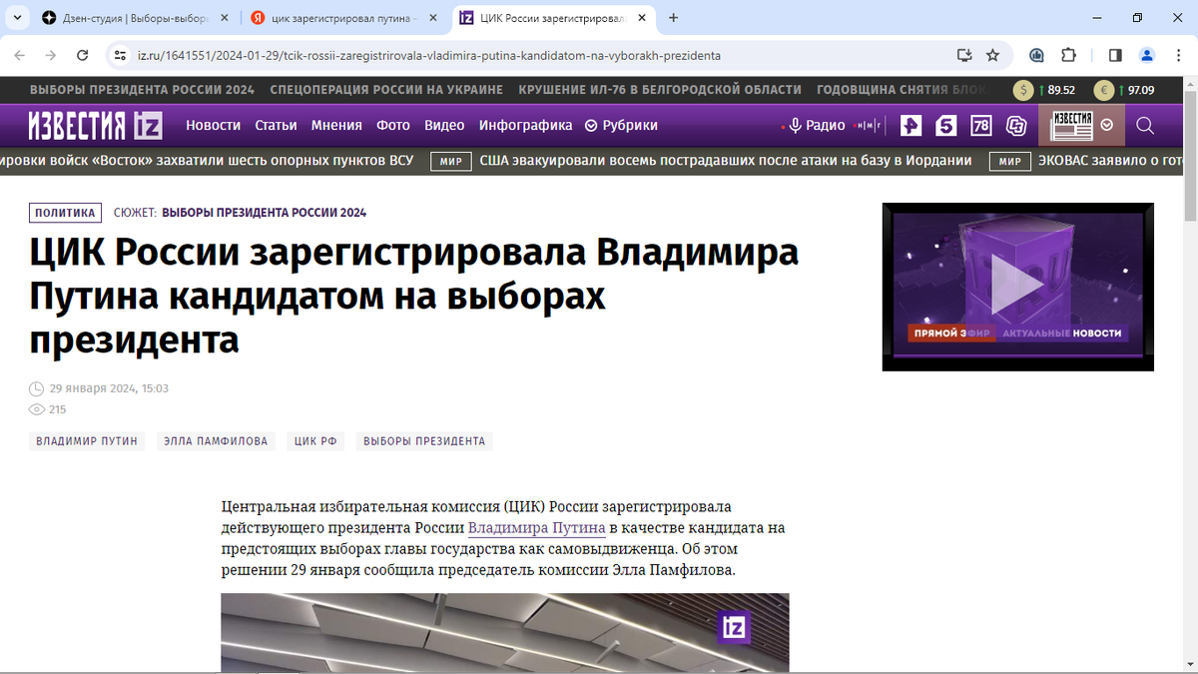Go to Известия iz homepage logo
This screenshot has height=674, width=1198.
click(95, 125)
